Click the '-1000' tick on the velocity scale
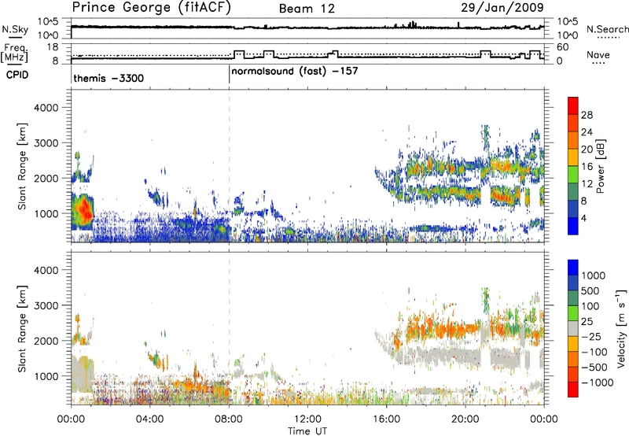The height and width of the screenshot is (436, 629). (x=598, y=382)
